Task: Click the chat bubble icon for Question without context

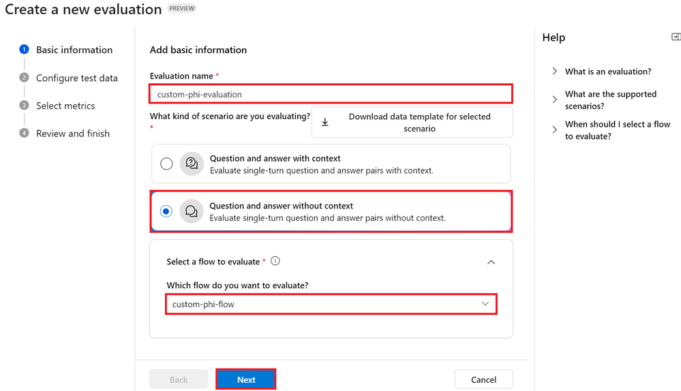Action: pos(192,211)
